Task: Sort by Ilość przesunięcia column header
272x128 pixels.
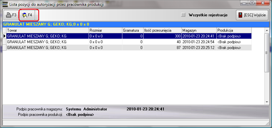Action: pos(162,30)
